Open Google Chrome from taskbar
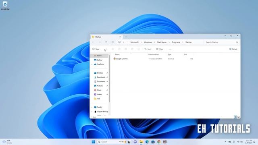The image size is (258, 145). pyautogui.click(x=159, y=142)
